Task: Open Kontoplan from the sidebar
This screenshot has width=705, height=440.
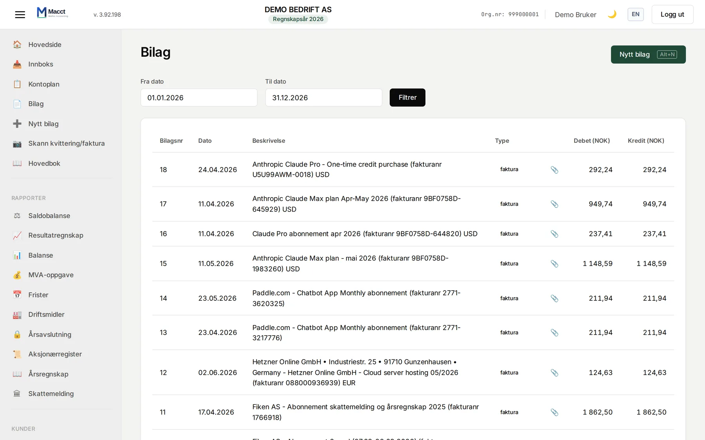Action: coord(44,84)
